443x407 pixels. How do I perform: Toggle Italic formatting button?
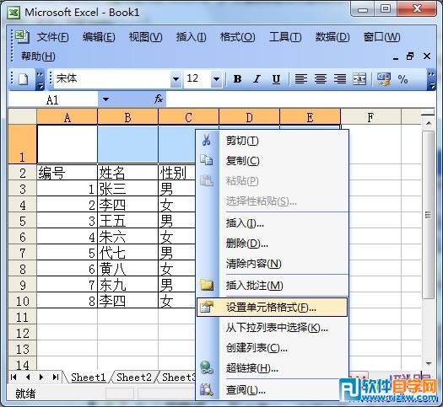click(x=257, y=79)
